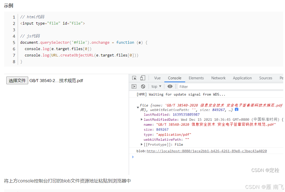Click the size: 849267 property row
This screenshot has height=192, width=285.
tap(156, 130)
